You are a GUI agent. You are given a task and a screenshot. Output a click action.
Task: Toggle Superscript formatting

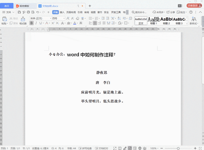tap(53, 23)
